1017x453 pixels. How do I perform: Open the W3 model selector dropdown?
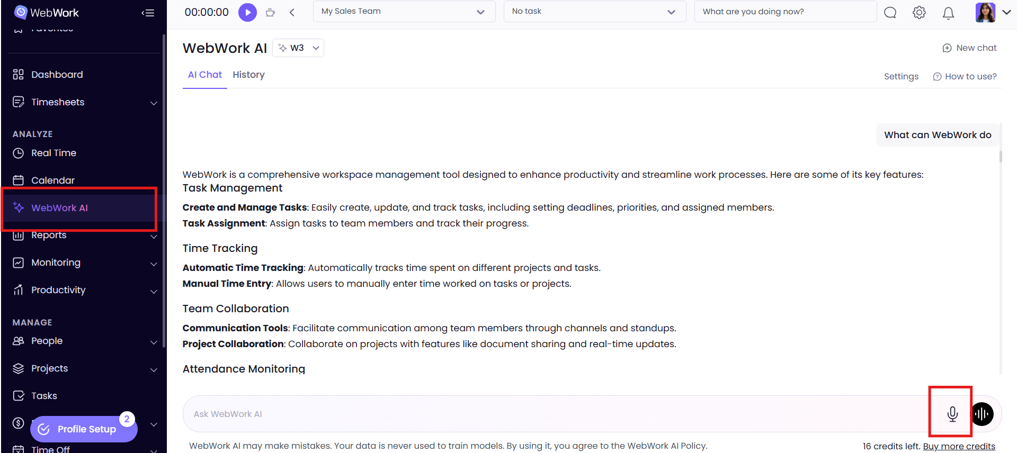click(x=298, y=48)
